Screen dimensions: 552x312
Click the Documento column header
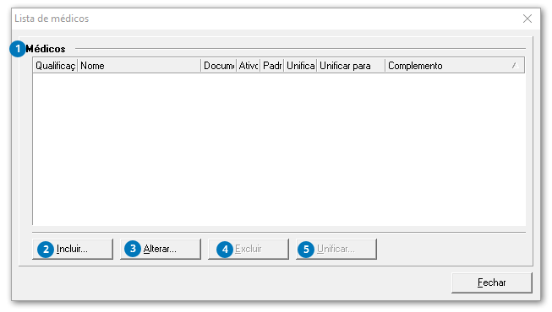[x=219, y=66]
